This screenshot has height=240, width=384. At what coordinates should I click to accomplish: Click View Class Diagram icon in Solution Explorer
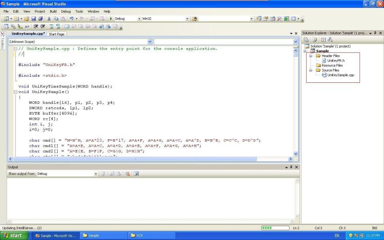click(x=330, y=39)
